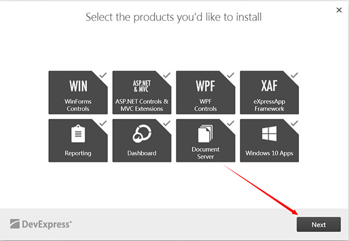The image size is (349, 241).
Task: Uncheck the Windows 10 Apps checkmark
Action: [294, 123]
